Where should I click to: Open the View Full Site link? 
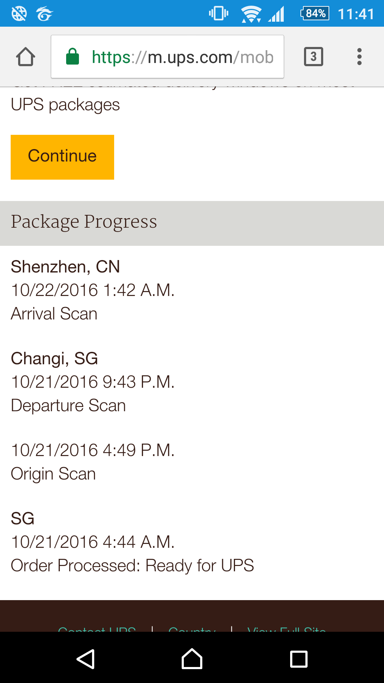click(287, 629)
